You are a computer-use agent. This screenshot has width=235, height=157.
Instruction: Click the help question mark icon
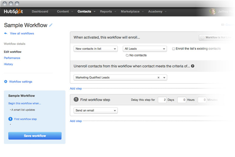192,66
